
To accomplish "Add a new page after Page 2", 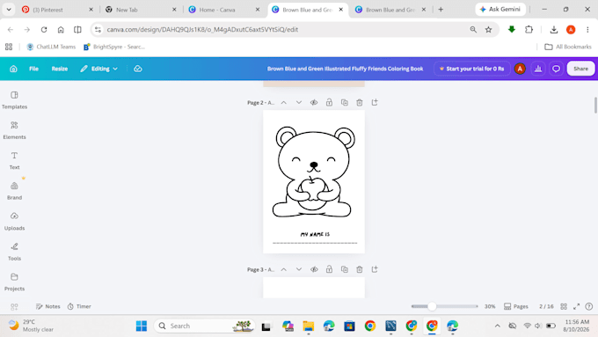I will click(x=375, y=102).
